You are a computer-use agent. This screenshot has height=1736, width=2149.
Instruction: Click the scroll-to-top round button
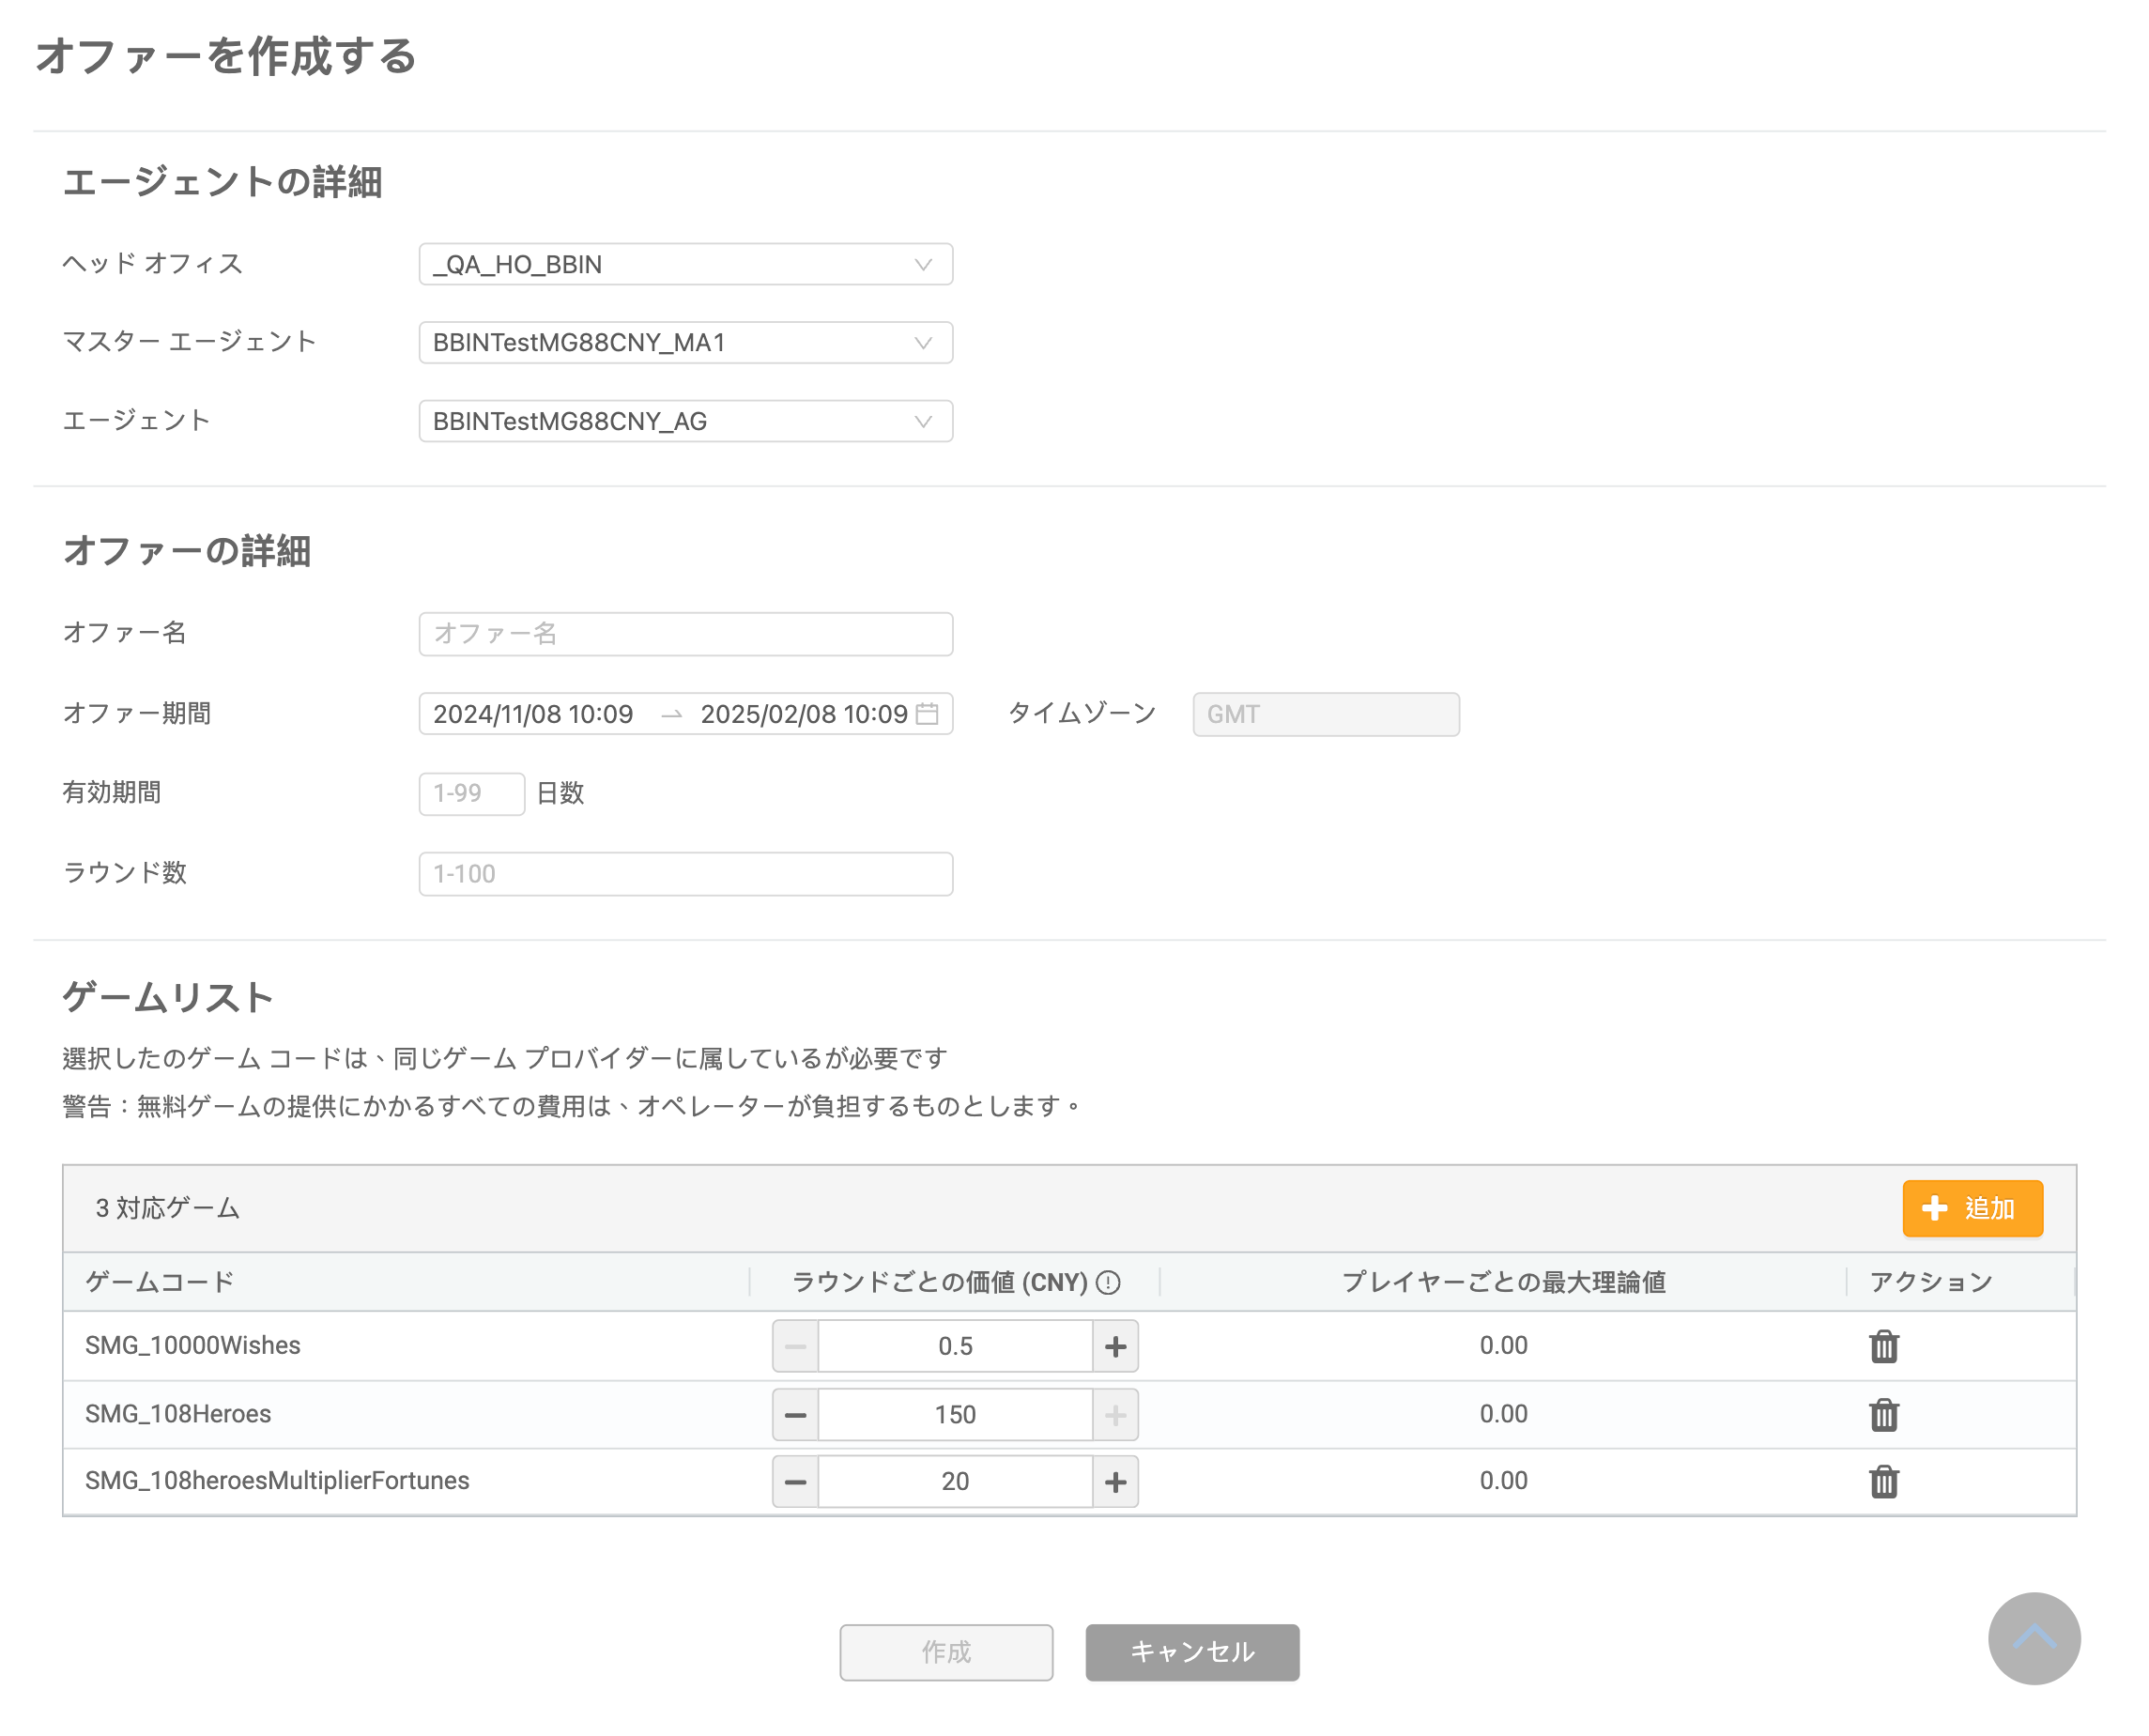pos(2033,1638)
